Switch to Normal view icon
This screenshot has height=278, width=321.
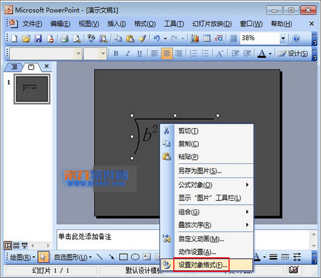point(8,245)
